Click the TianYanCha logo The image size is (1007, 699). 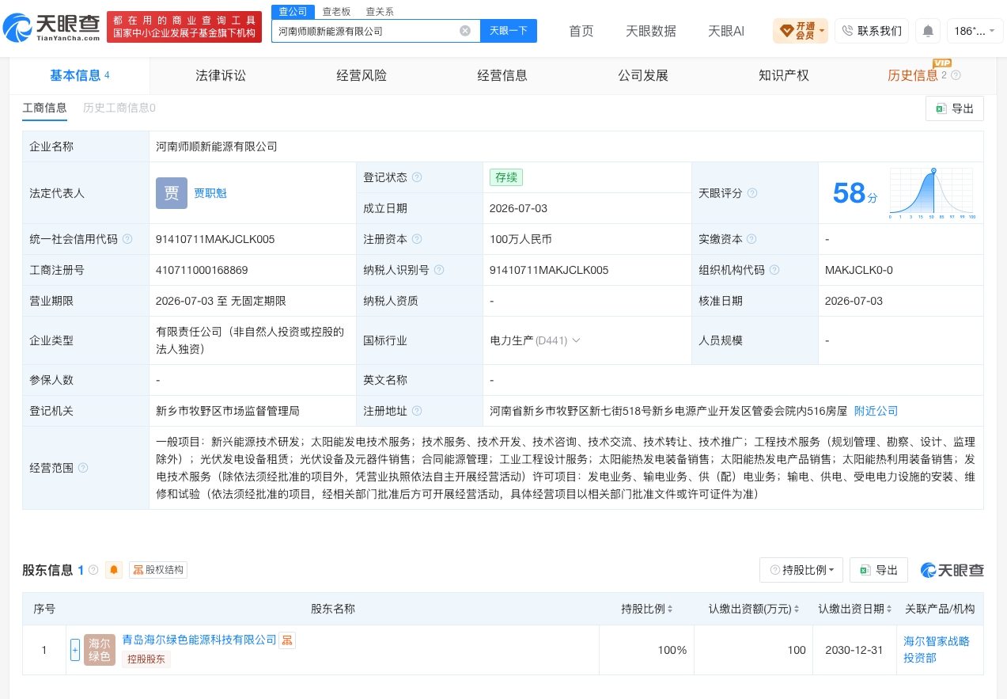coord(51,27)
